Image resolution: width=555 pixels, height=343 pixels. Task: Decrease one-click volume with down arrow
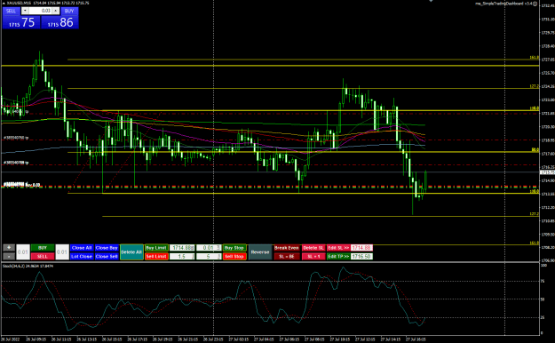tap(25, 11)
